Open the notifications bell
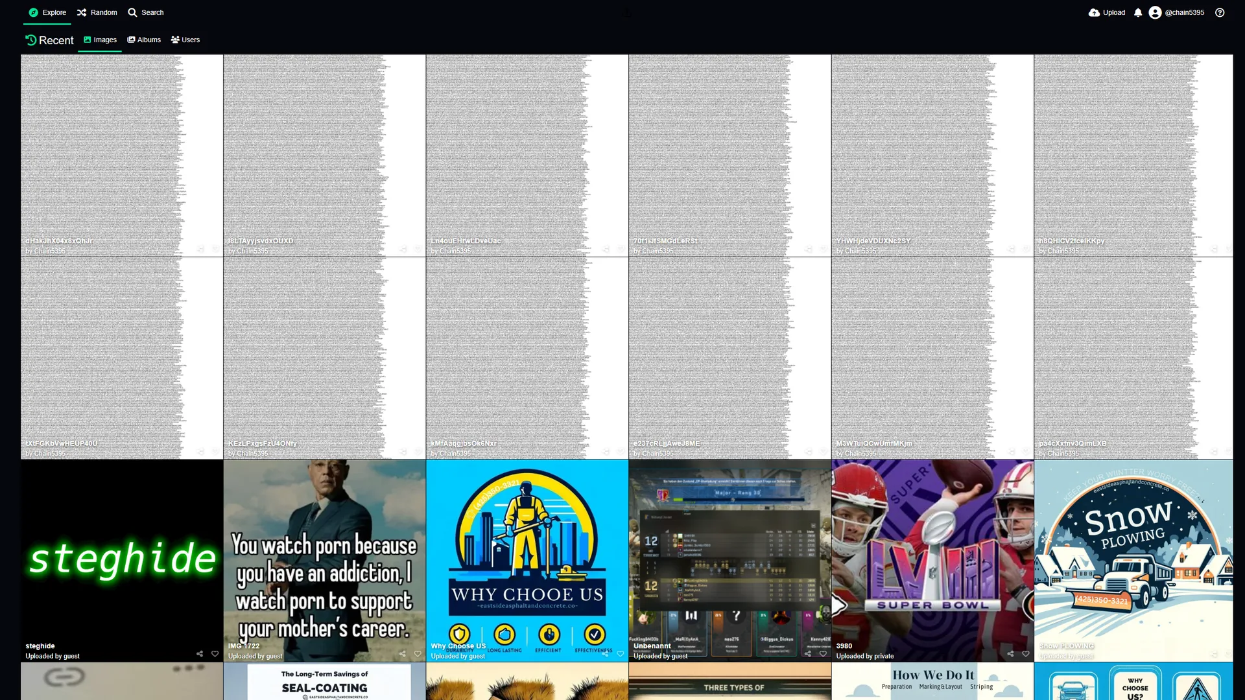Screen dimensions: 1245x700 tap(1138, 12)
